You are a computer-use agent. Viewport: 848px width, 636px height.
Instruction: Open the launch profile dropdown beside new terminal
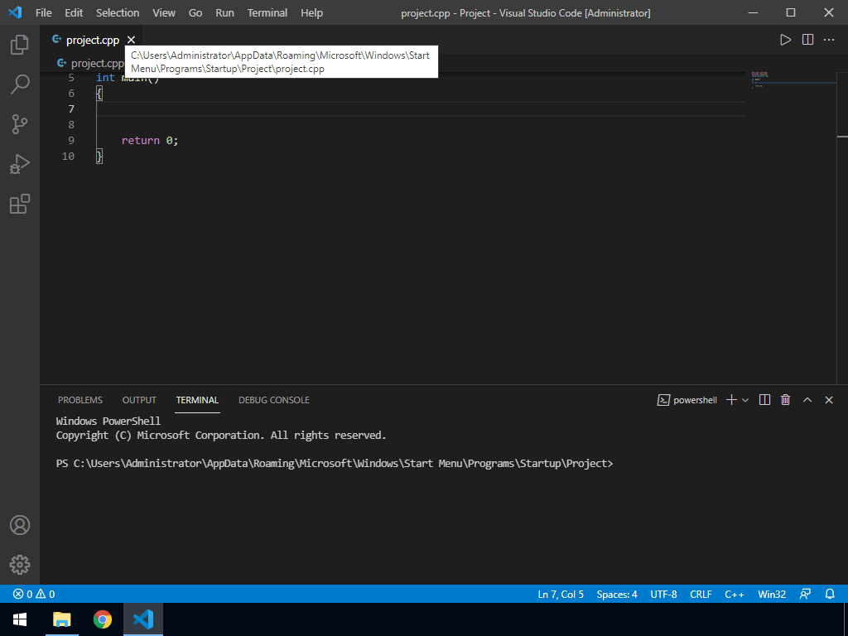[x=745, y=400]
